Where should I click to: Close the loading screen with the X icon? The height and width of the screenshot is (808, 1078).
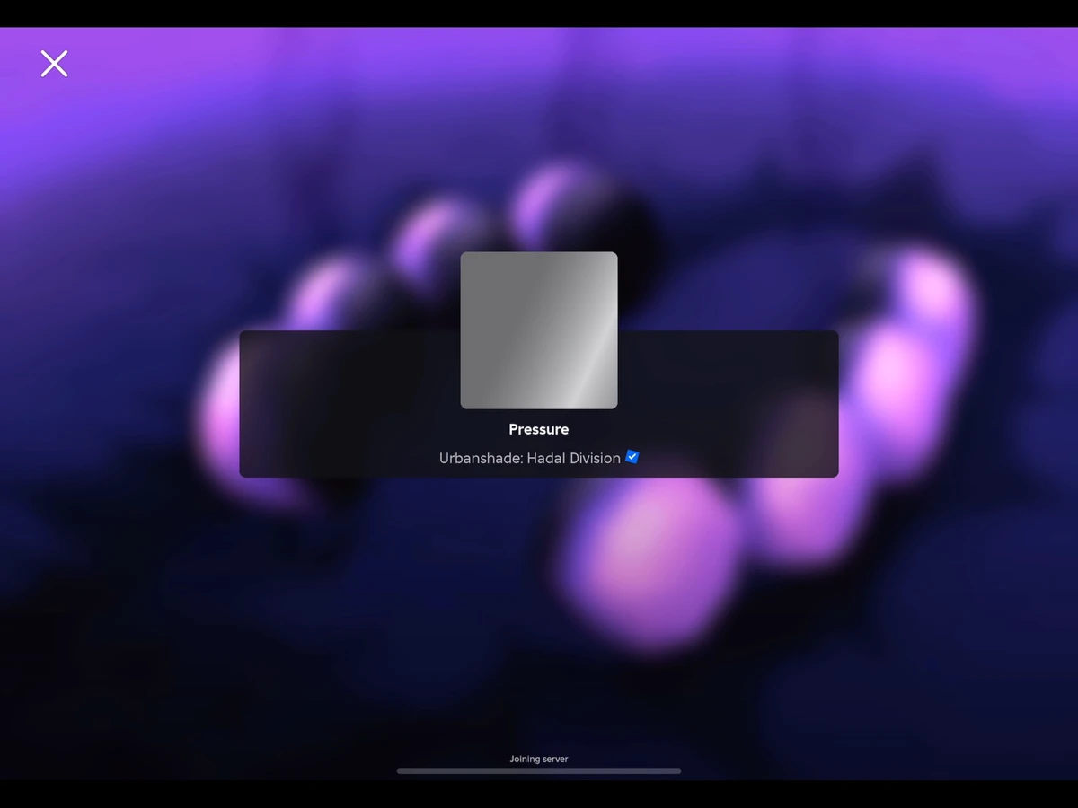[x=54, y=64]
